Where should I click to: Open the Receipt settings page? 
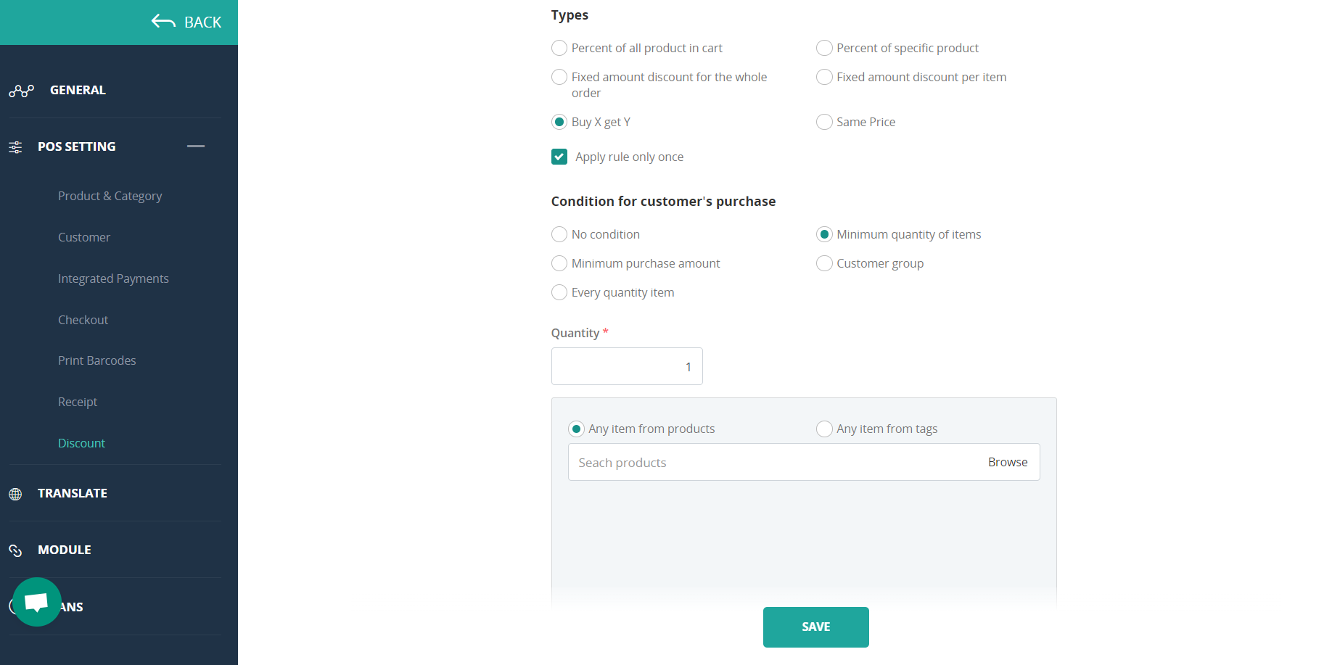pos(78,402)
